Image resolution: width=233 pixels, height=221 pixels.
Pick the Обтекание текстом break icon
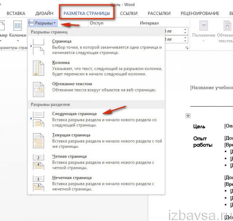click(39, 89)
